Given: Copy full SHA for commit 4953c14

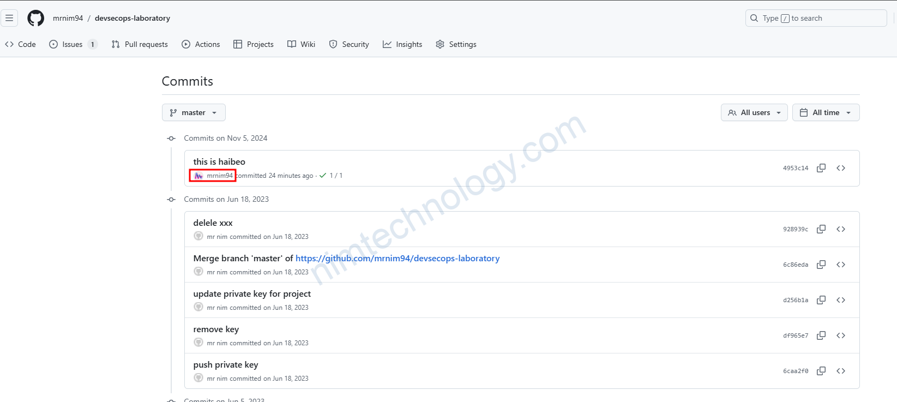Looking at the screenshot, I should tap(821, 168).
